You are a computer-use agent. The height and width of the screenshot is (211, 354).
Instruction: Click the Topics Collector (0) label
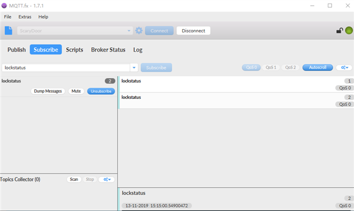pos(20,179)
